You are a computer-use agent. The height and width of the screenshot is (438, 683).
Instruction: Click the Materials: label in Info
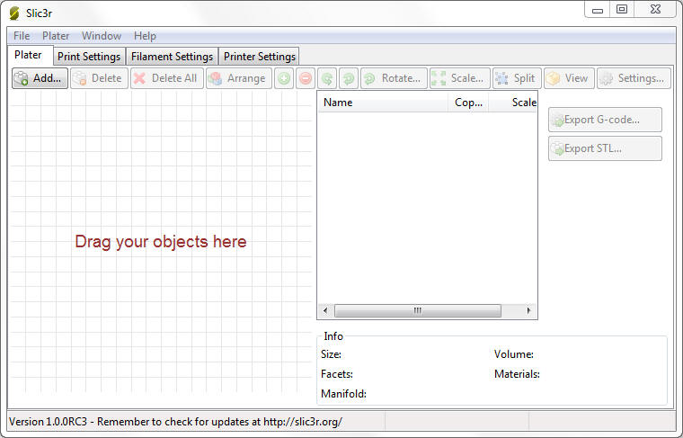(x=517, y=374)
